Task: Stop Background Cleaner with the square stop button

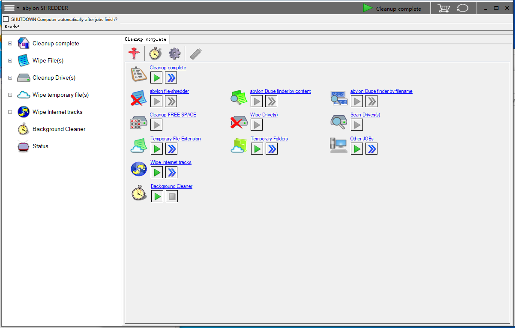Action: coord(172,196)
